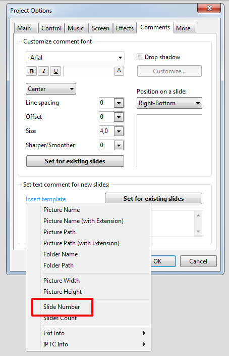The height and width of the screenshot is (356, 229).
Task: Open font color picker A button
Action: (119, 71)
